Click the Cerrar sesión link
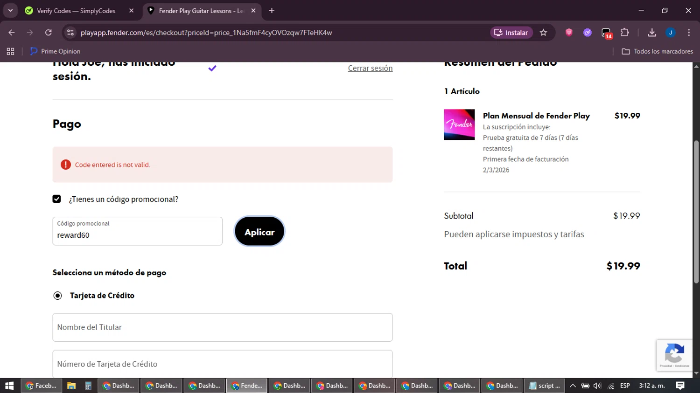Screen dimensions: 700x393 [x=370, y=68]
